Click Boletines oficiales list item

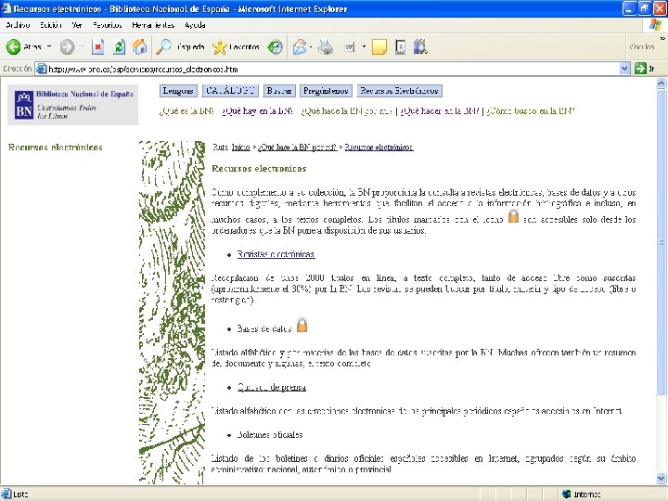pos(270,434)
